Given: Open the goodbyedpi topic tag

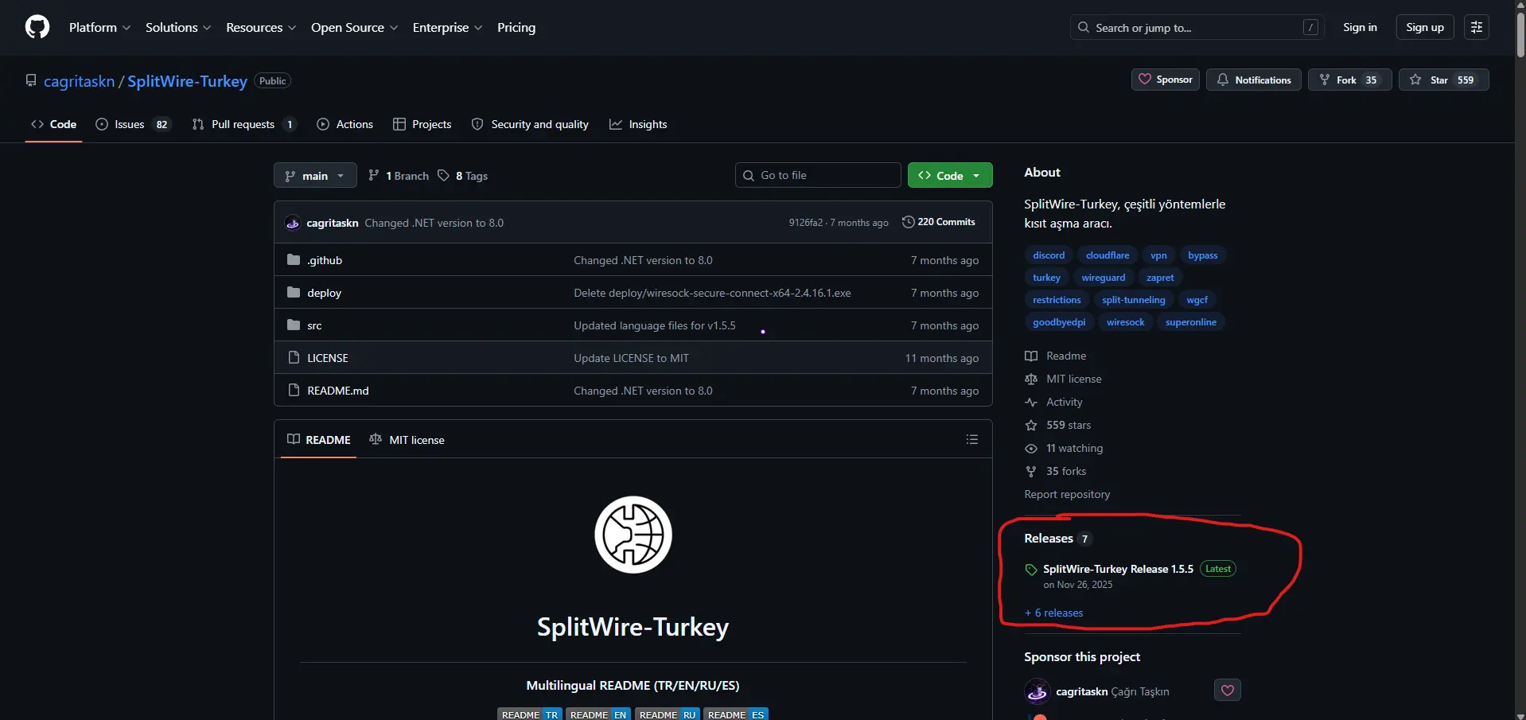Looking at the screenshot, I should [x=1058, y=322].
